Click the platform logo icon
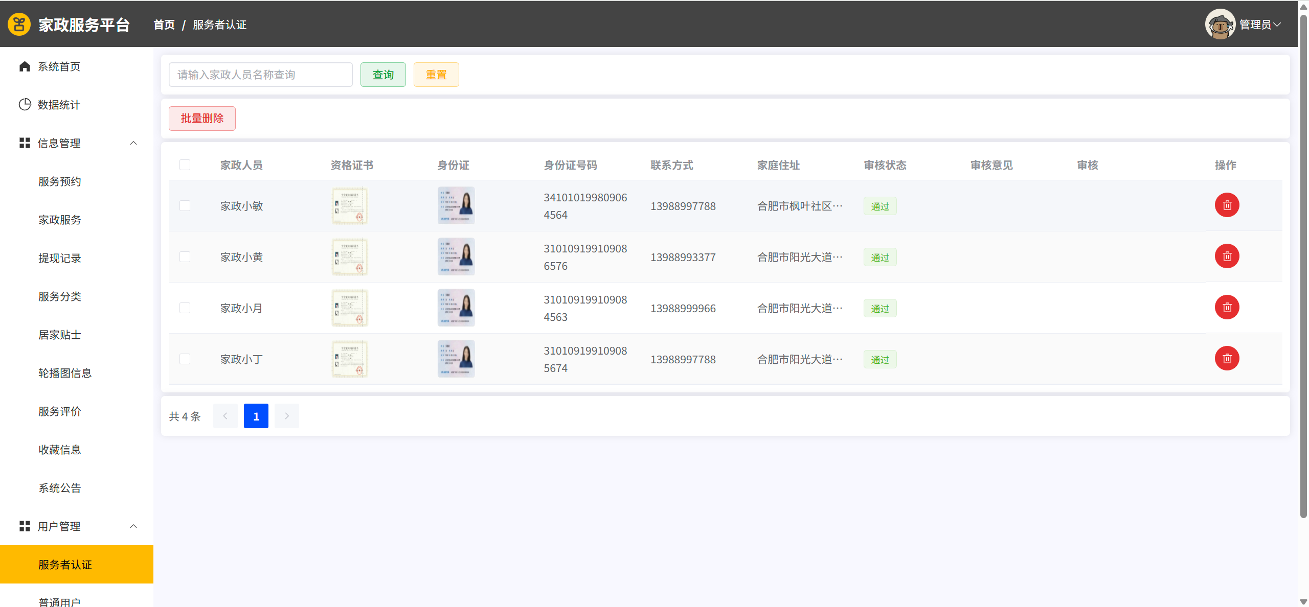This screenshot has width=1309, height=607. click(19, 25)
